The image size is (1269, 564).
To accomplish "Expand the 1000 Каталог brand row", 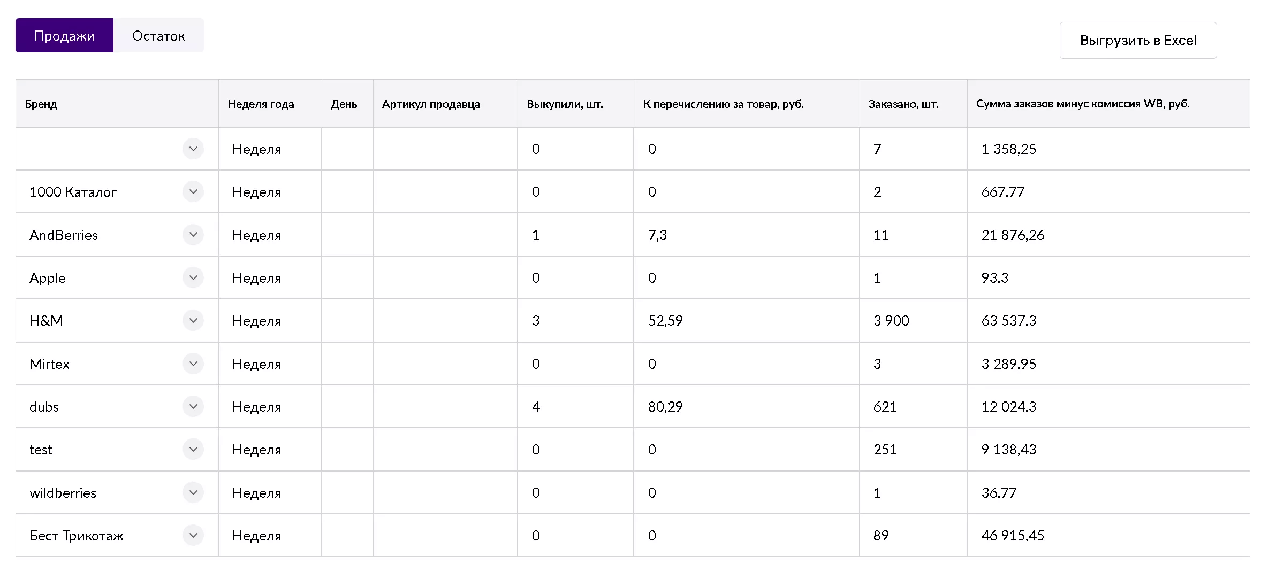I will pyautogui.click(x=193, y=192).
